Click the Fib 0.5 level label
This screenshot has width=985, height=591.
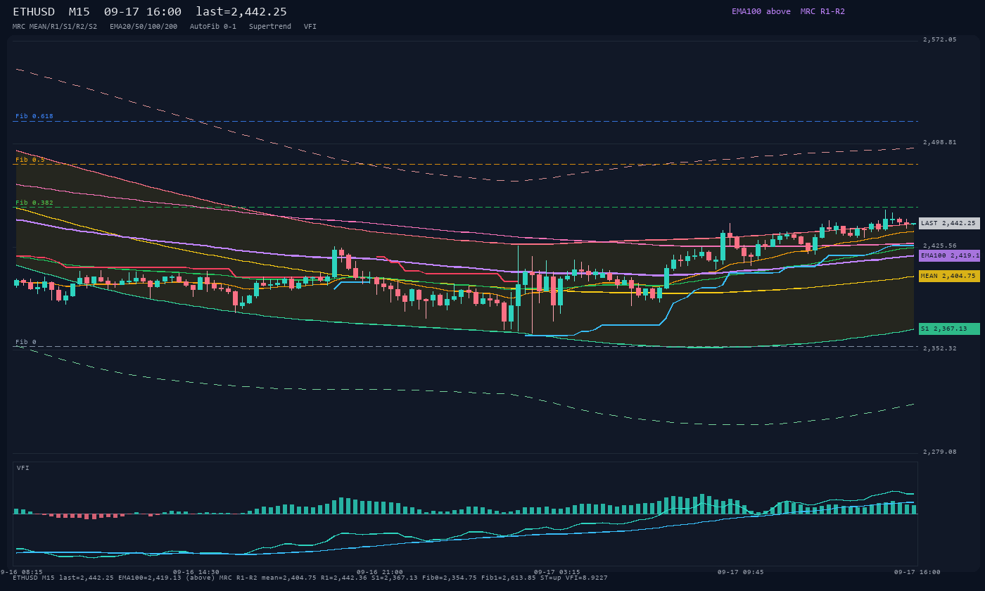(30, 160)
